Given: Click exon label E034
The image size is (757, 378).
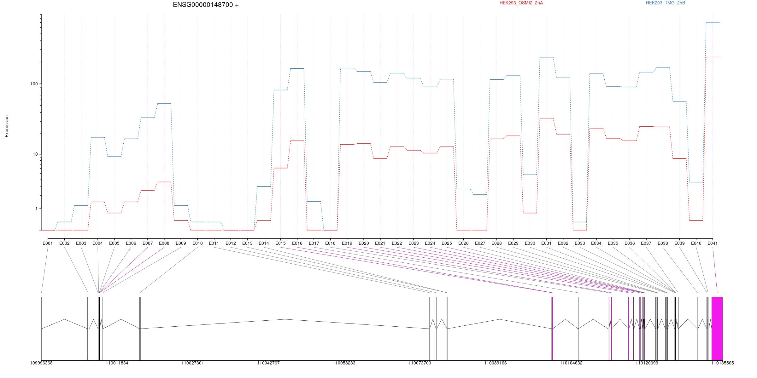Looking at the screenshot, I should (x=596, y=243).
